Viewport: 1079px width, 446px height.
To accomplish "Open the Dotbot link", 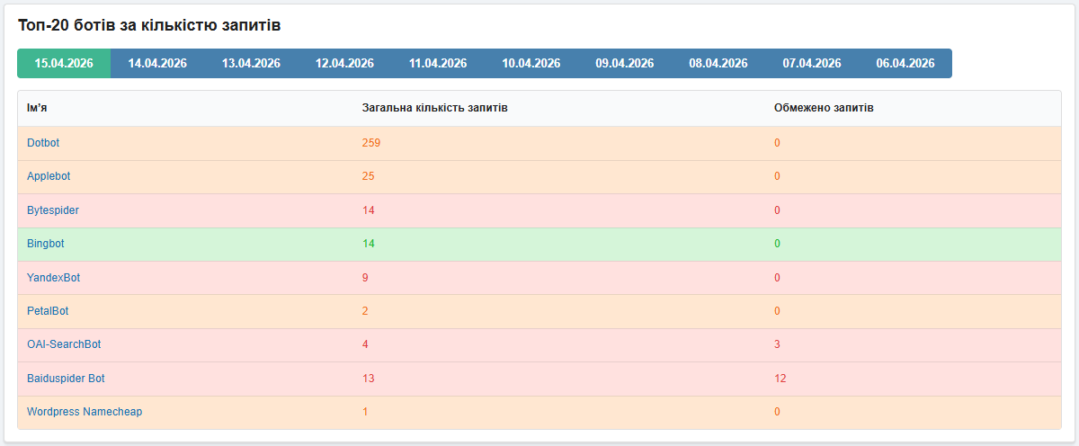I will click(43, 143).
